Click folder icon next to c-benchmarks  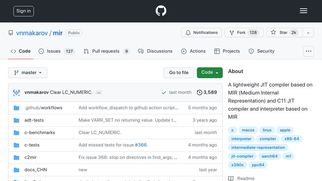click(x=16, y=133)
